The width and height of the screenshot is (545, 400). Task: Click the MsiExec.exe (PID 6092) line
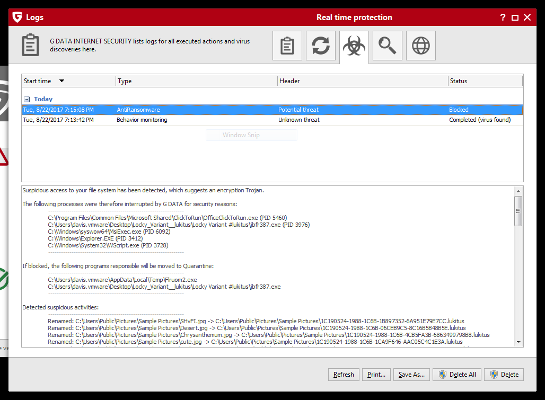coord(109,232)
